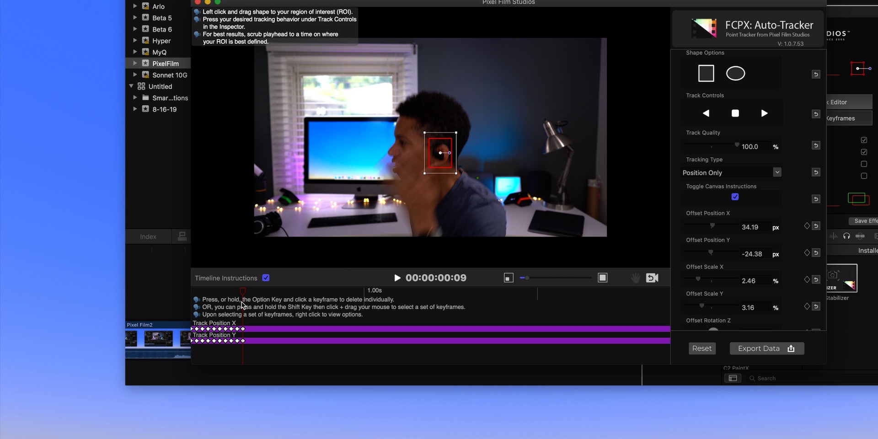Click the Reset button in the Auto-Tracker panel
This screenshot has height=439, width=878.
pyautogui.click(x=701, y=348)
